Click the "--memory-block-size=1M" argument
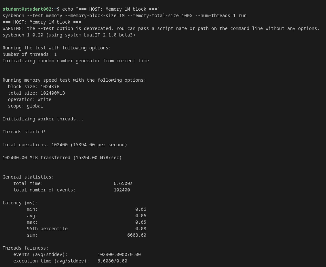 coord(95,15)
